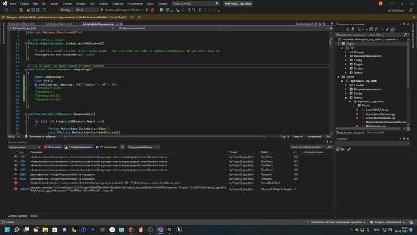Image resolution: width=417 pixels, height=235 pixels.
Task: Click Preview Selected Items icon in Solution Explorer
Action: [392, 29]
